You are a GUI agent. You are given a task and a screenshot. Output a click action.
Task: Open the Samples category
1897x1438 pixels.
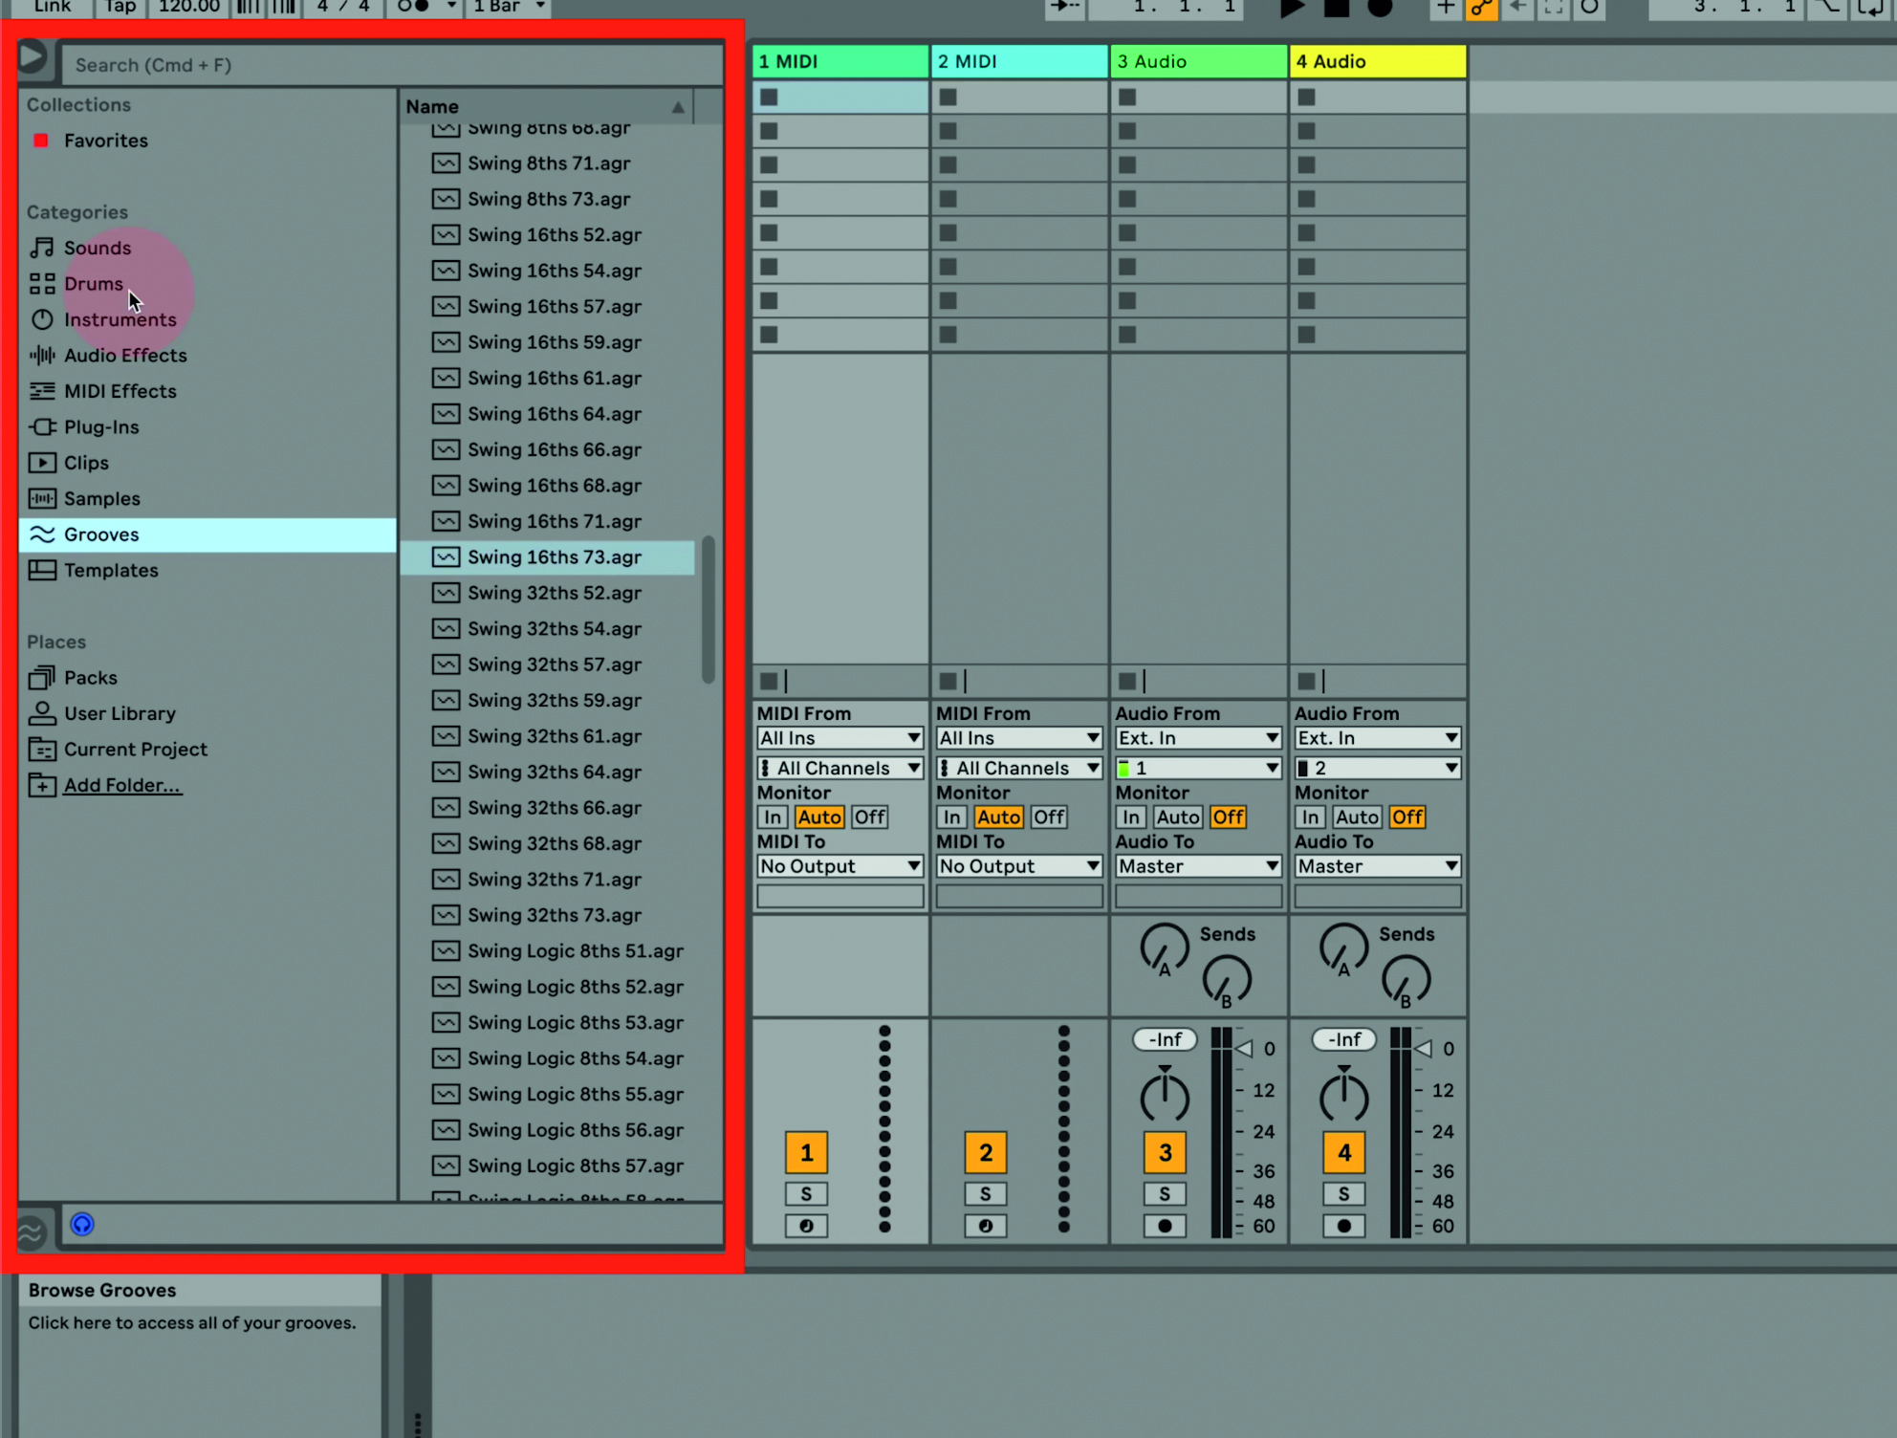[100, 499]
